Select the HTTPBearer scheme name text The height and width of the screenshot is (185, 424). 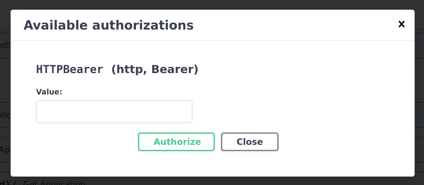coord(70,69)
